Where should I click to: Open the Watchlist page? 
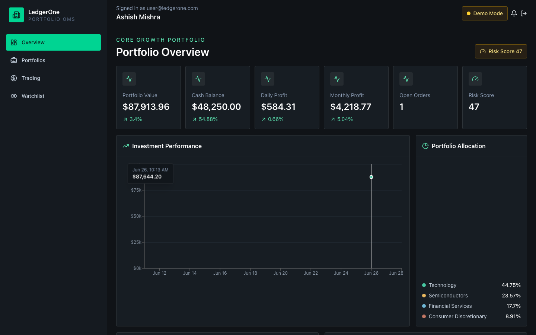click(53, 96)
